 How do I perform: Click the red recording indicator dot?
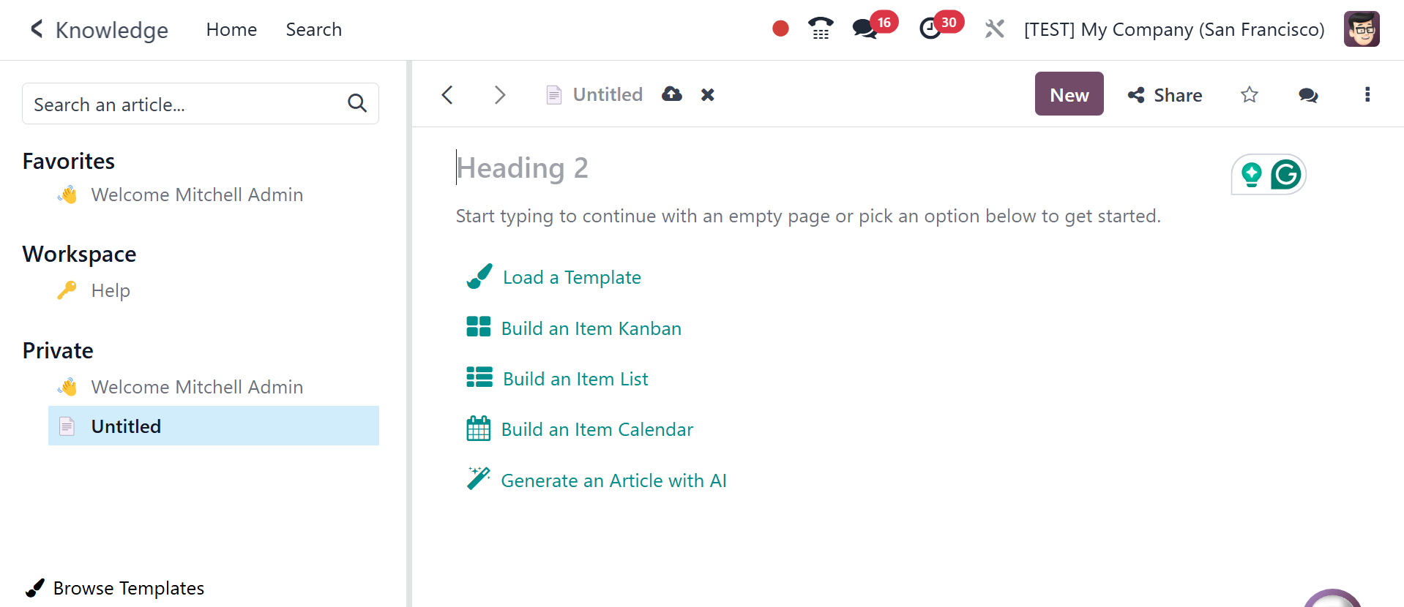780,29
